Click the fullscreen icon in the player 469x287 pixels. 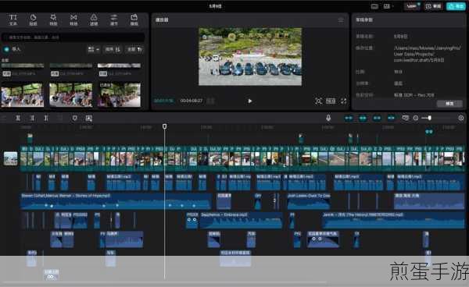click(344, 101)
